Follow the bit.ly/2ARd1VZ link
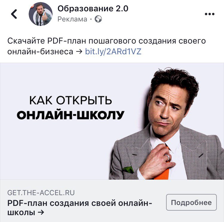This screenshot has width=224, height=222. 113,52
